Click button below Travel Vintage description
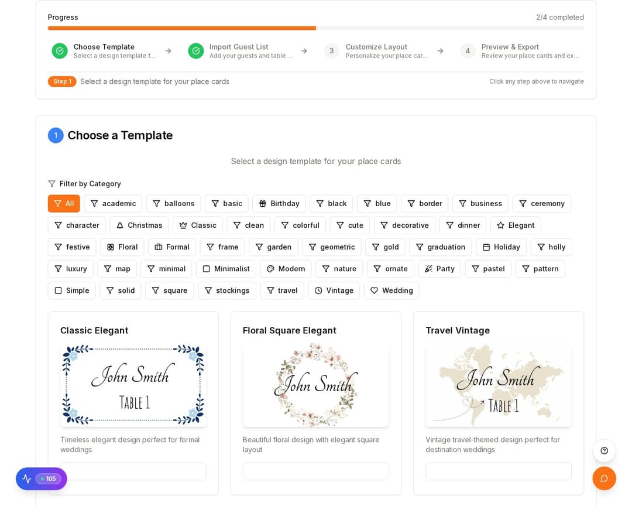The image size is (632, 506). 498,471
